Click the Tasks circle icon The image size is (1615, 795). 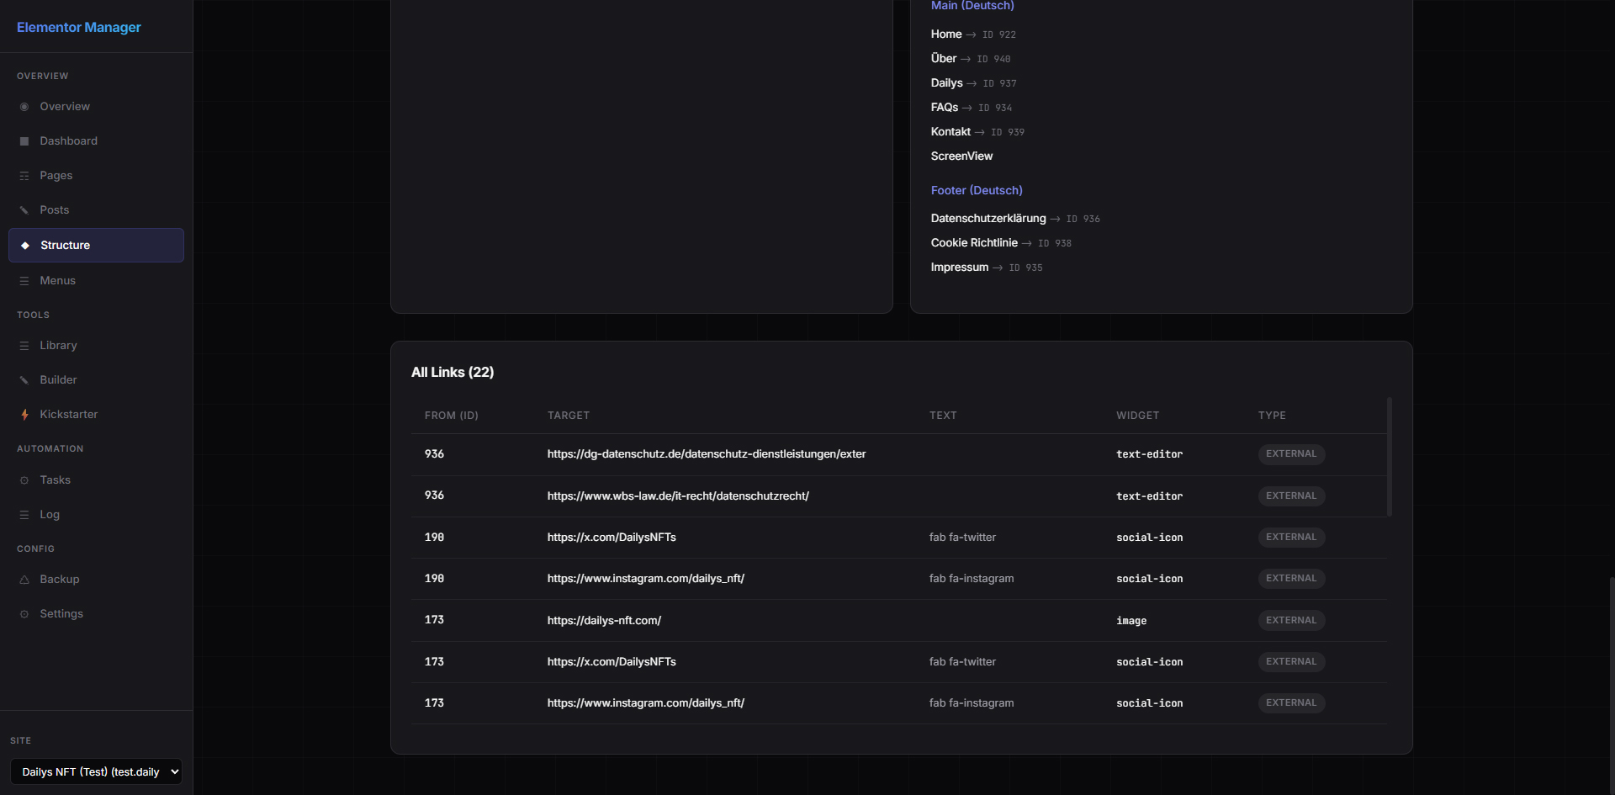[24, 480]
